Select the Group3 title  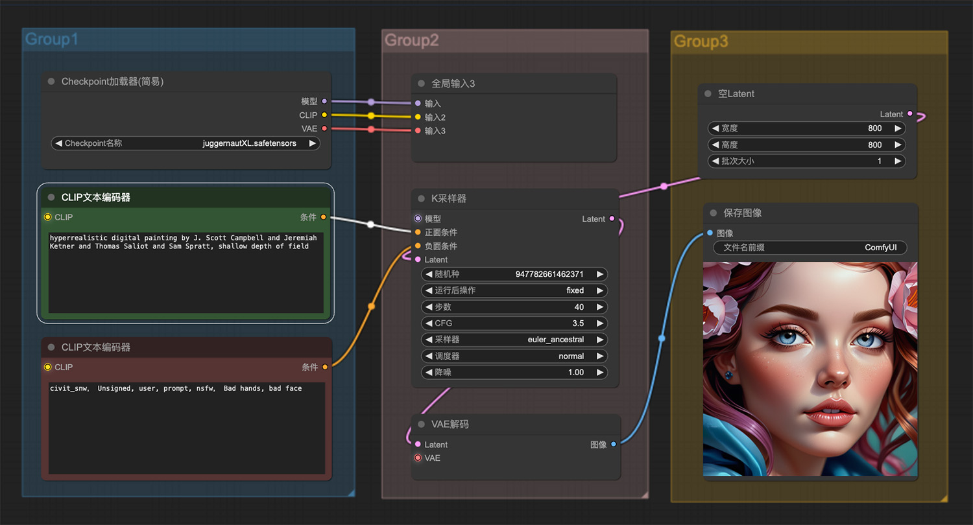(x=701, y=41)
